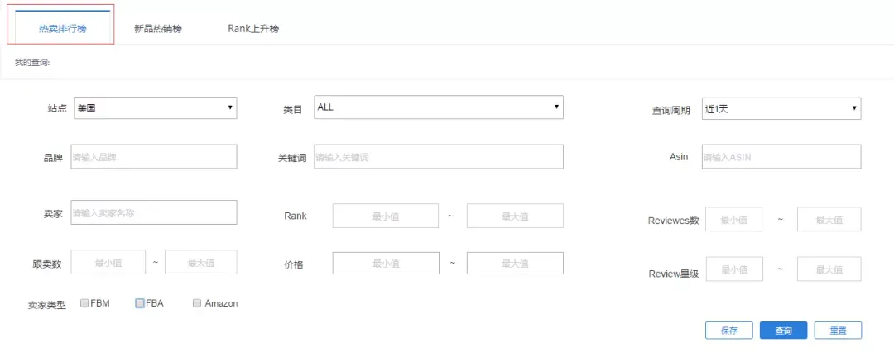Focus the 品牌 brand input field
Image resolution: width=894 pixels, height=352 pixels.
pyautogui.click(x=154, y=157)
